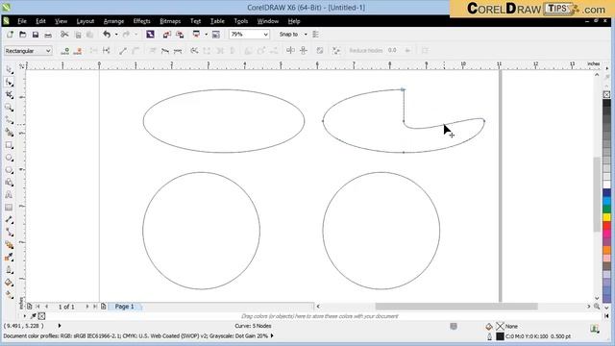Screen dimensions: 615x346
Task: Select the Interactive Fill tool
Action: tap(9, 295)
